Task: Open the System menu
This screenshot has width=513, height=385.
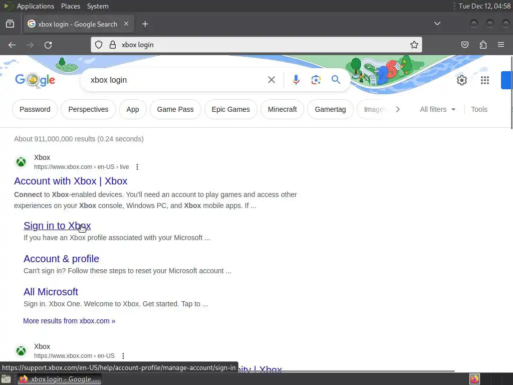Action: coord(98,6)
